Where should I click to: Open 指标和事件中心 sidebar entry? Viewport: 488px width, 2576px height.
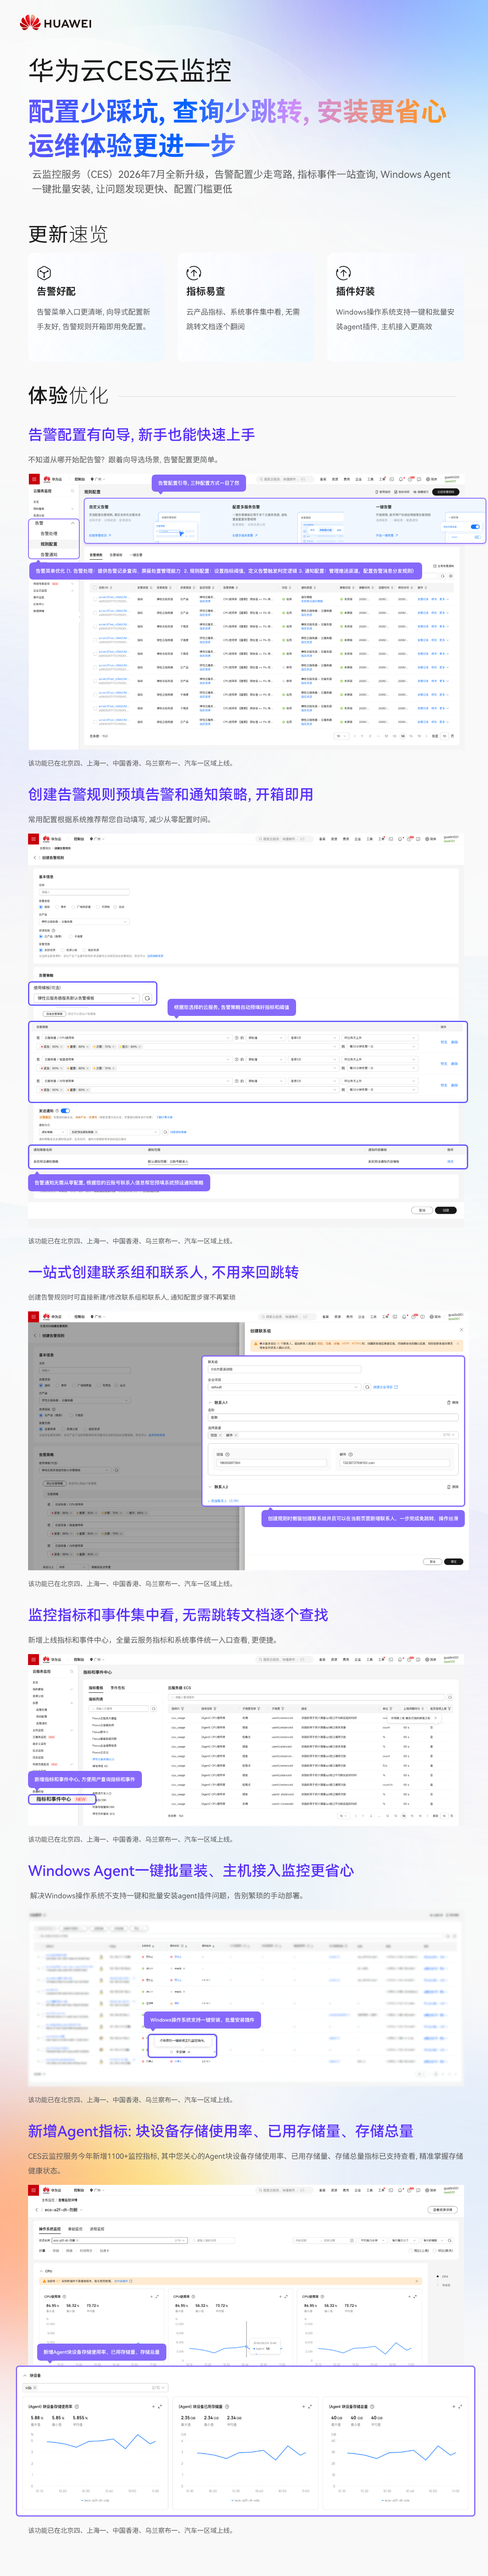pos(61,1799)
